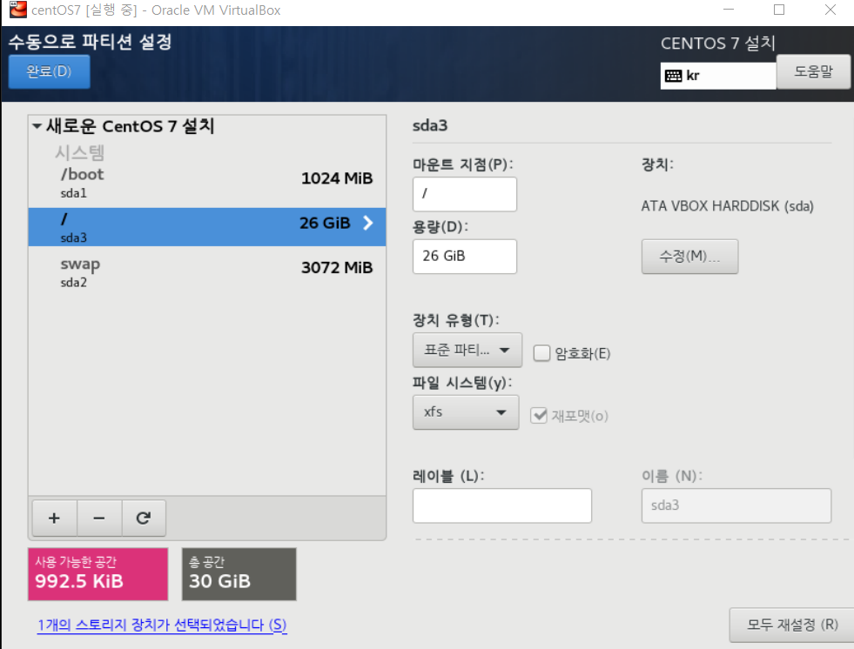
Task: Click the 시스템 group label
Action: tap(79, 152)
